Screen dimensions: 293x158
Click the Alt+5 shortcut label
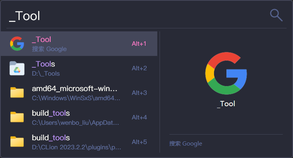point(139,142)
